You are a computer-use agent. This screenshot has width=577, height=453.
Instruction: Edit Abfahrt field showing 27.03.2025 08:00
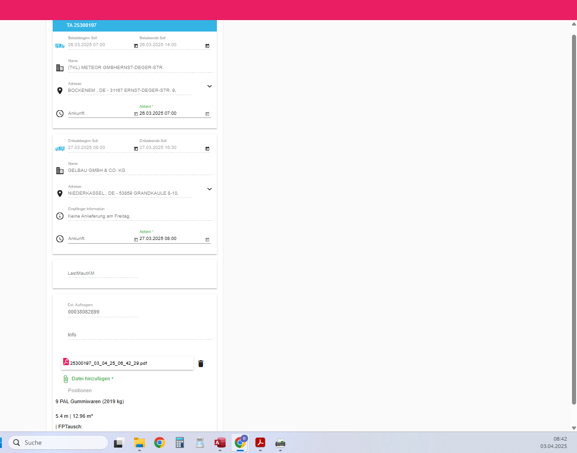click(172, 239)
